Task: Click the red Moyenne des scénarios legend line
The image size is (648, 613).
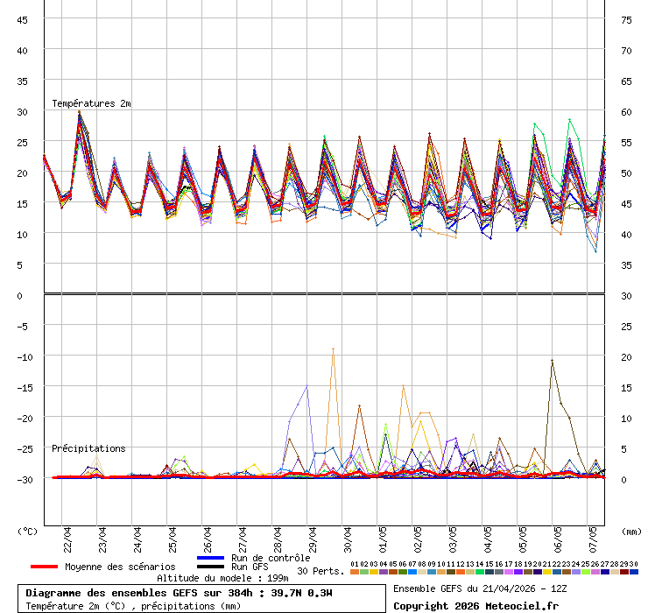Action: point(45,567)
